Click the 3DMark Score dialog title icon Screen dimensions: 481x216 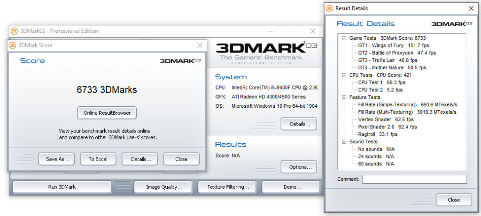coord(13,45)
